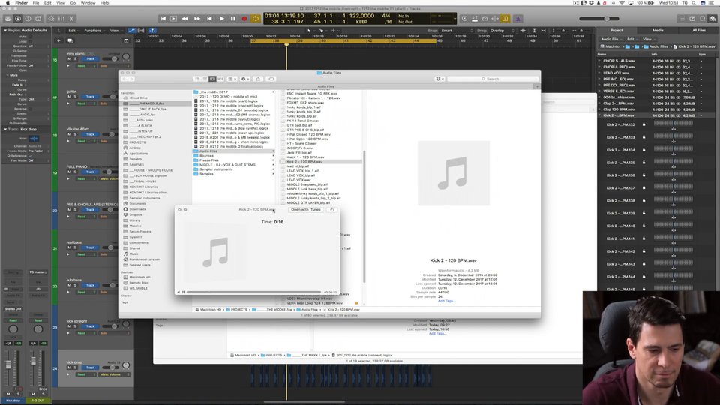The width and height of the screenshot is (720, 405).
Task: Open the Logic Edit dropdown in tracks area
Action: 73,31
